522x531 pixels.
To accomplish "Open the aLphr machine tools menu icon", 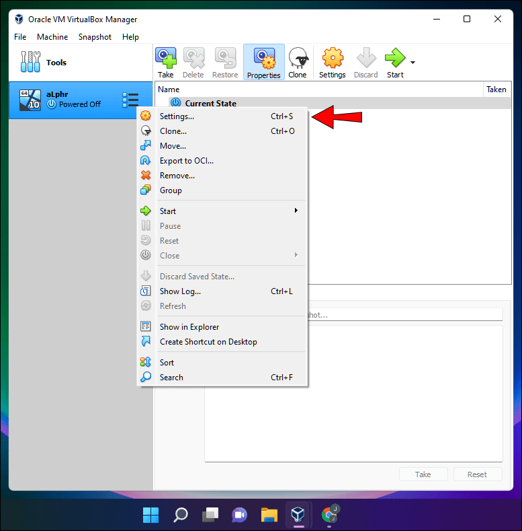I will 130,100.
